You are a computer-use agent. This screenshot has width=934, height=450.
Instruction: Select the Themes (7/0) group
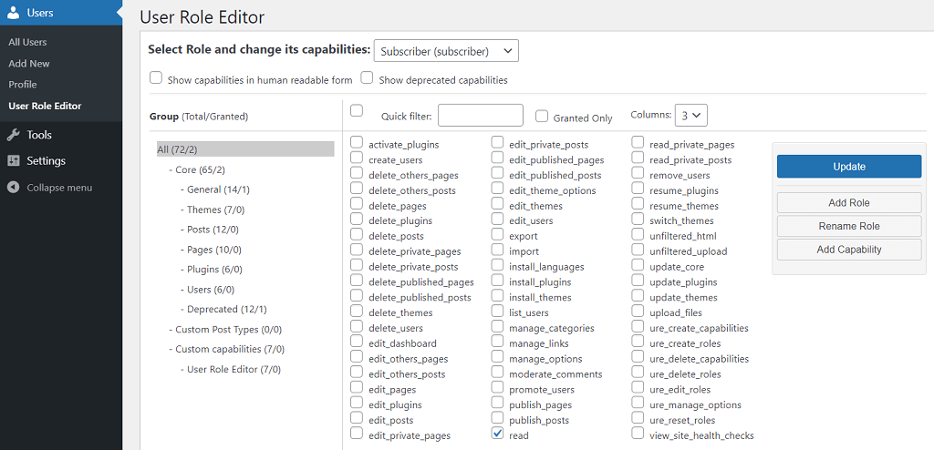pyautogui.click(x=212, y=210)
